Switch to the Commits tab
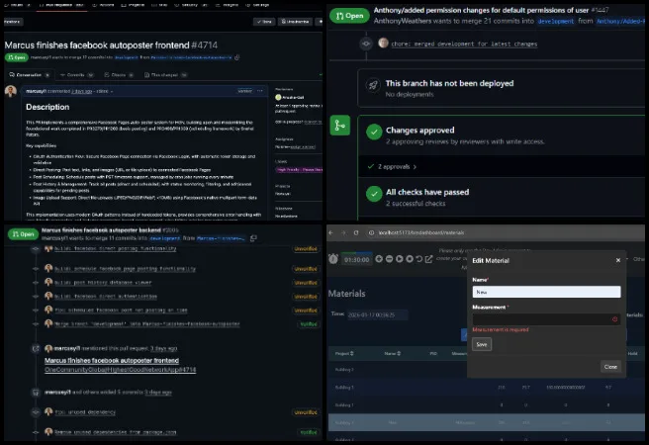 click(x=77, y=75)
